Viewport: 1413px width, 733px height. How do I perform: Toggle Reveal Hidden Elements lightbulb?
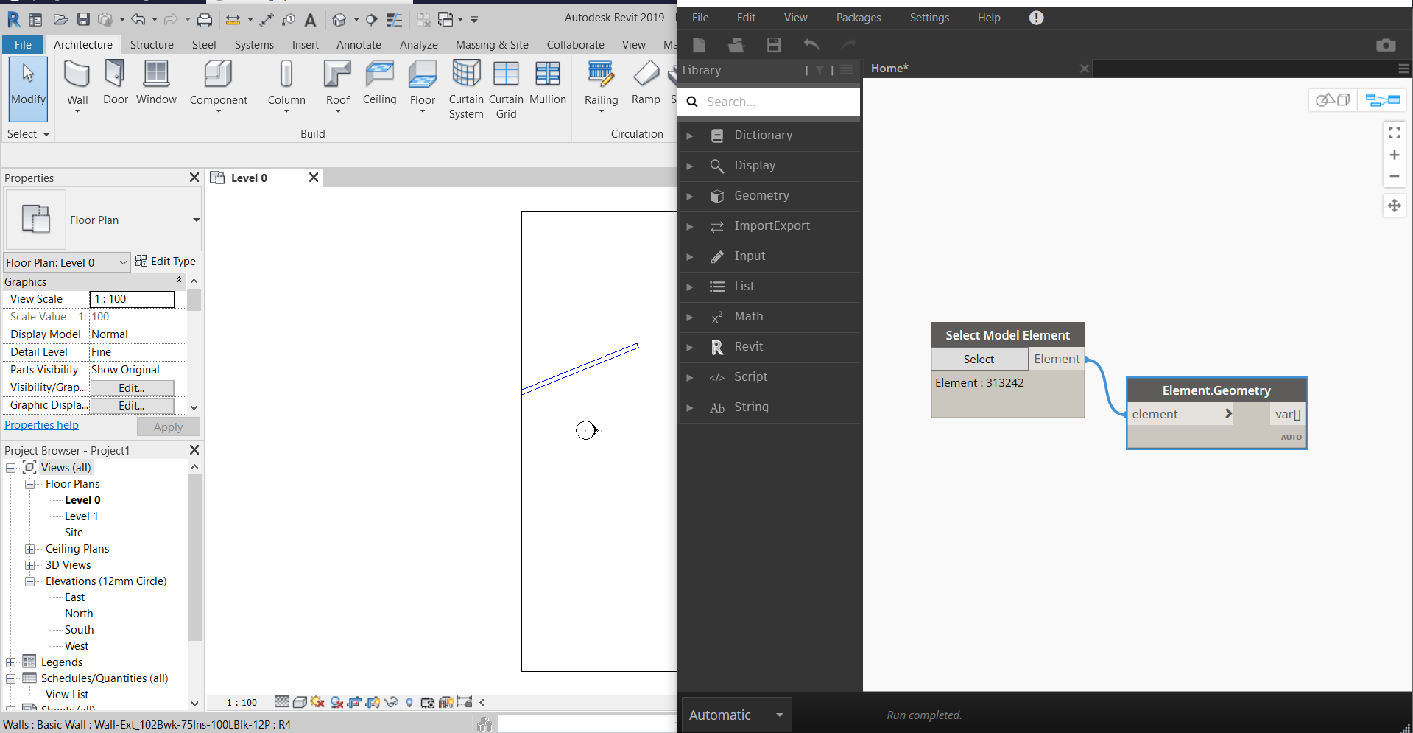pos(409,702)
